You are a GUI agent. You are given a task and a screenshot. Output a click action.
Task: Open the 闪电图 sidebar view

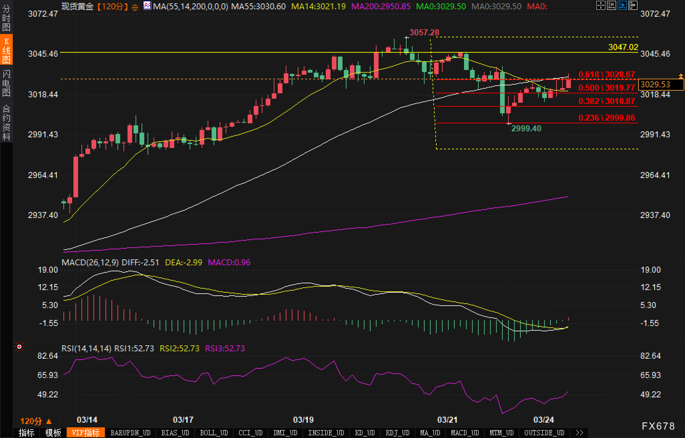(6, 83)
